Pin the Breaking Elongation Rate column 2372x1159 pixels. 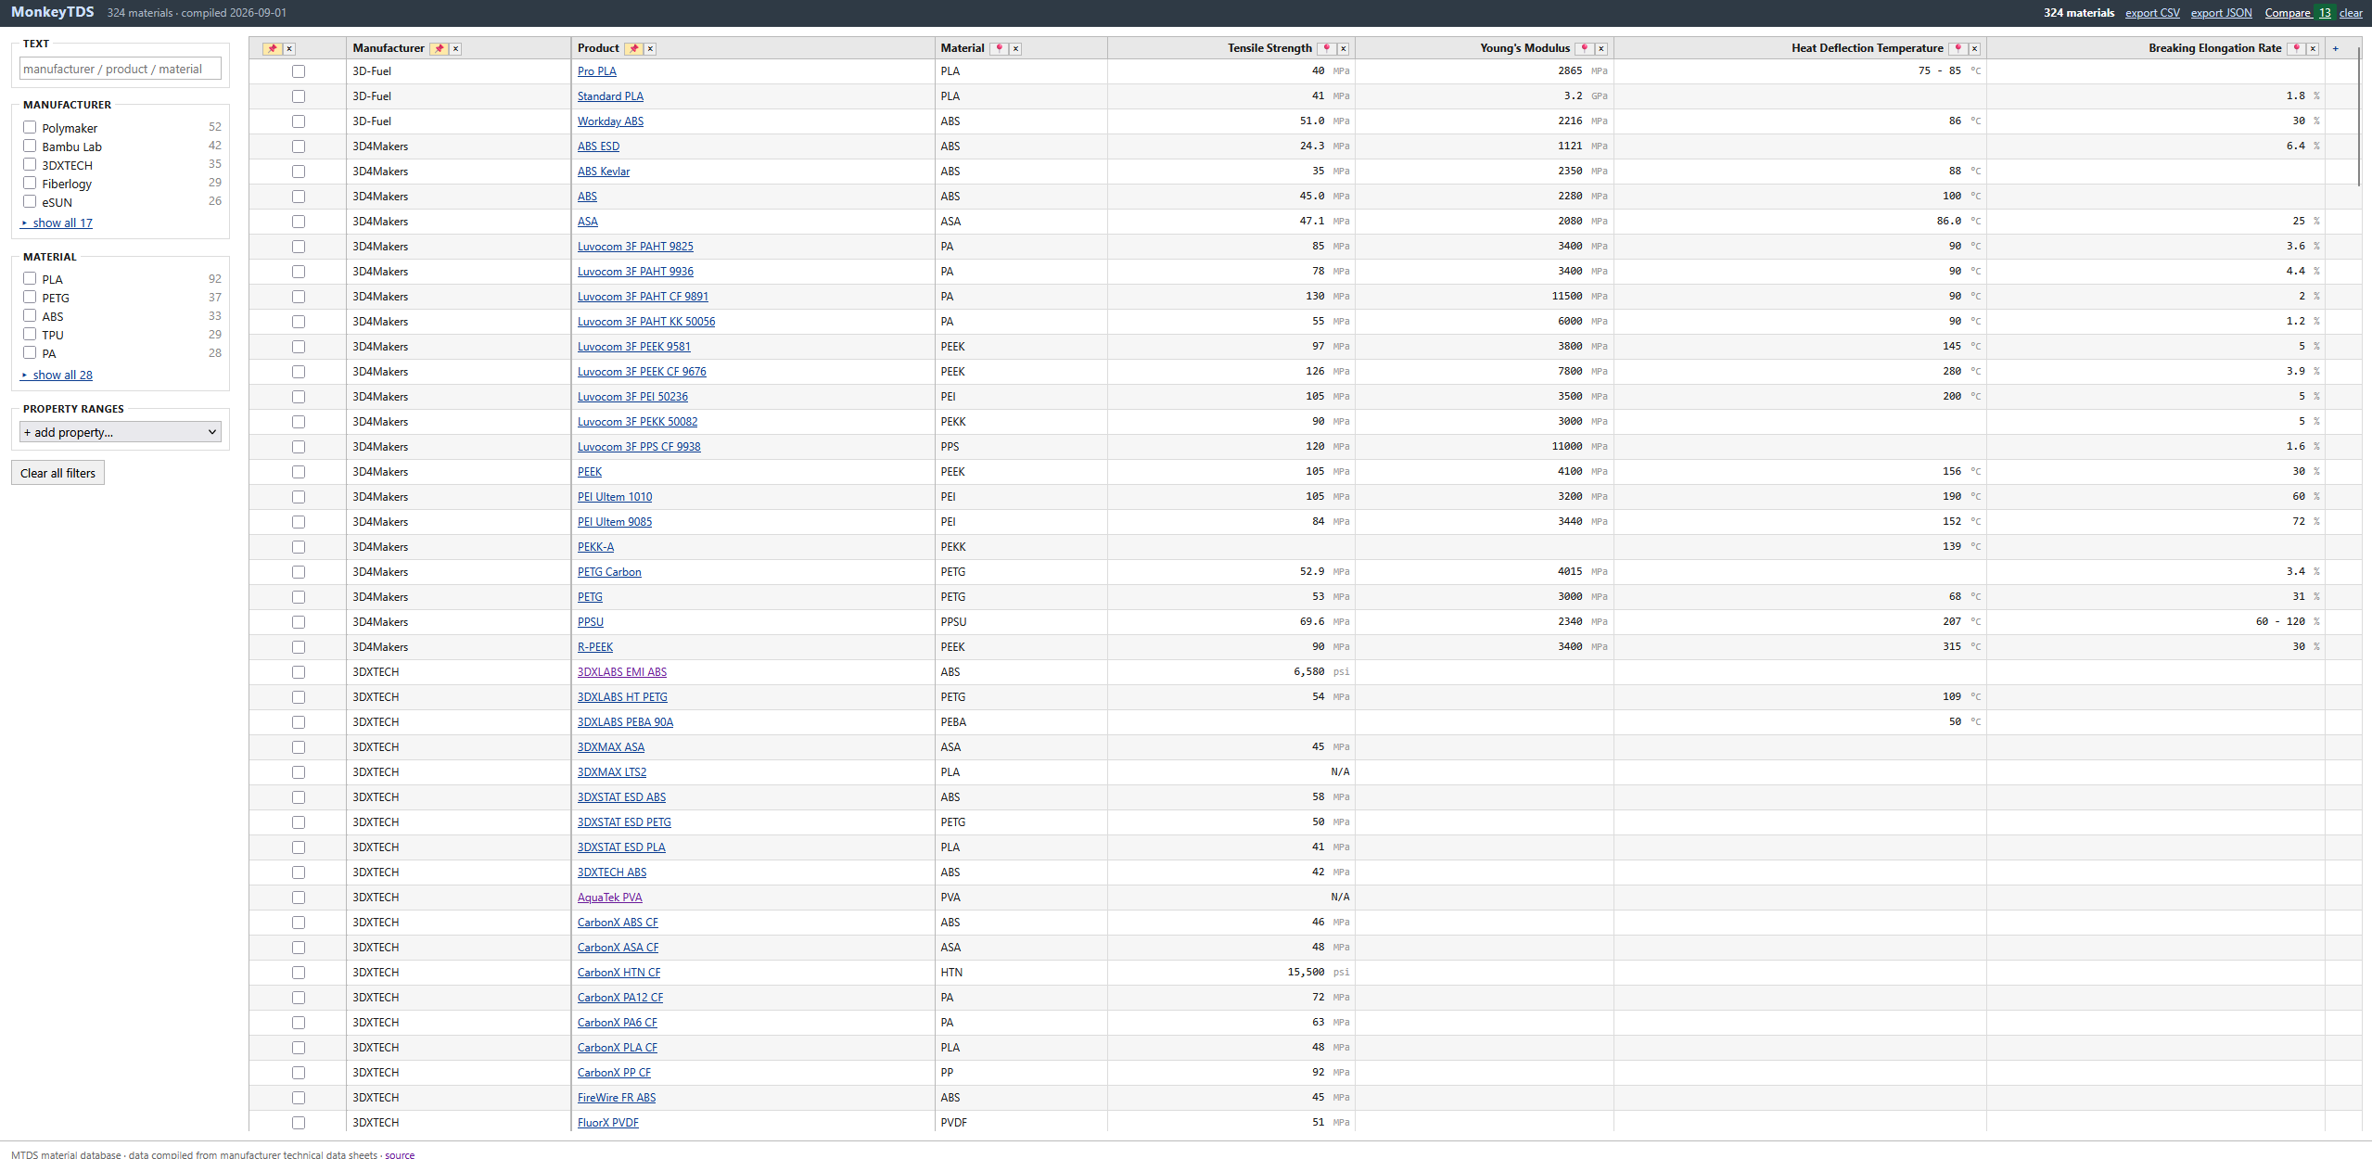[2297, 48]
